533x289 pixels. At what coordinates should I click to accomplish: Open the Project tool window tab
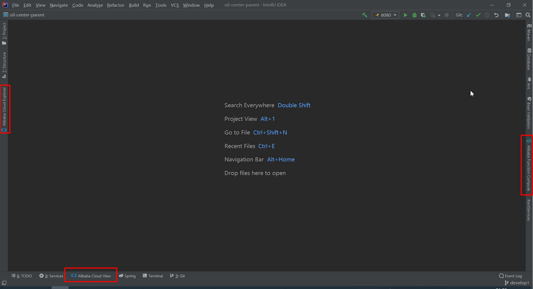[x=4, y=34]
